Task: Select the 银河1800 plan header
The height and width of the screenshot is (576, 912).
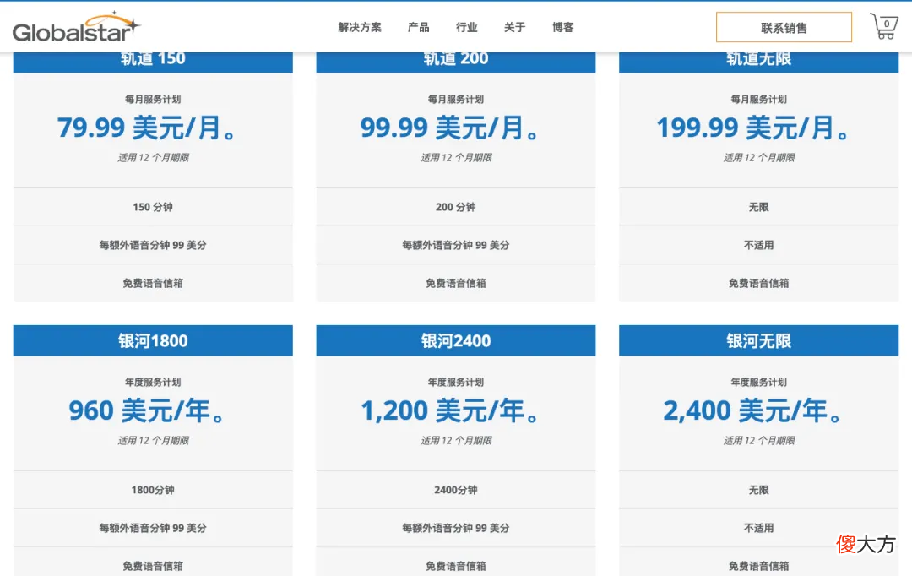Action: 153,340
